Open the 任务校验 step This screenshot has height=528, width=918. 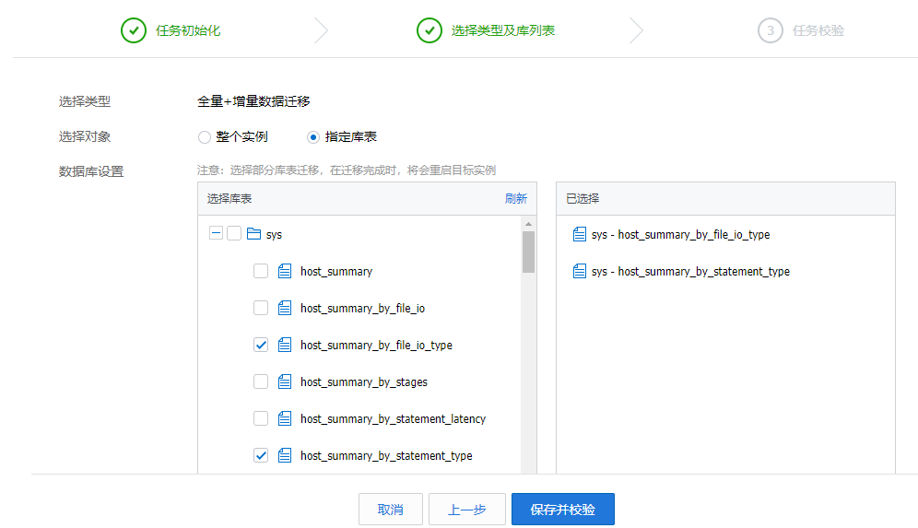(x=818, y=30)
